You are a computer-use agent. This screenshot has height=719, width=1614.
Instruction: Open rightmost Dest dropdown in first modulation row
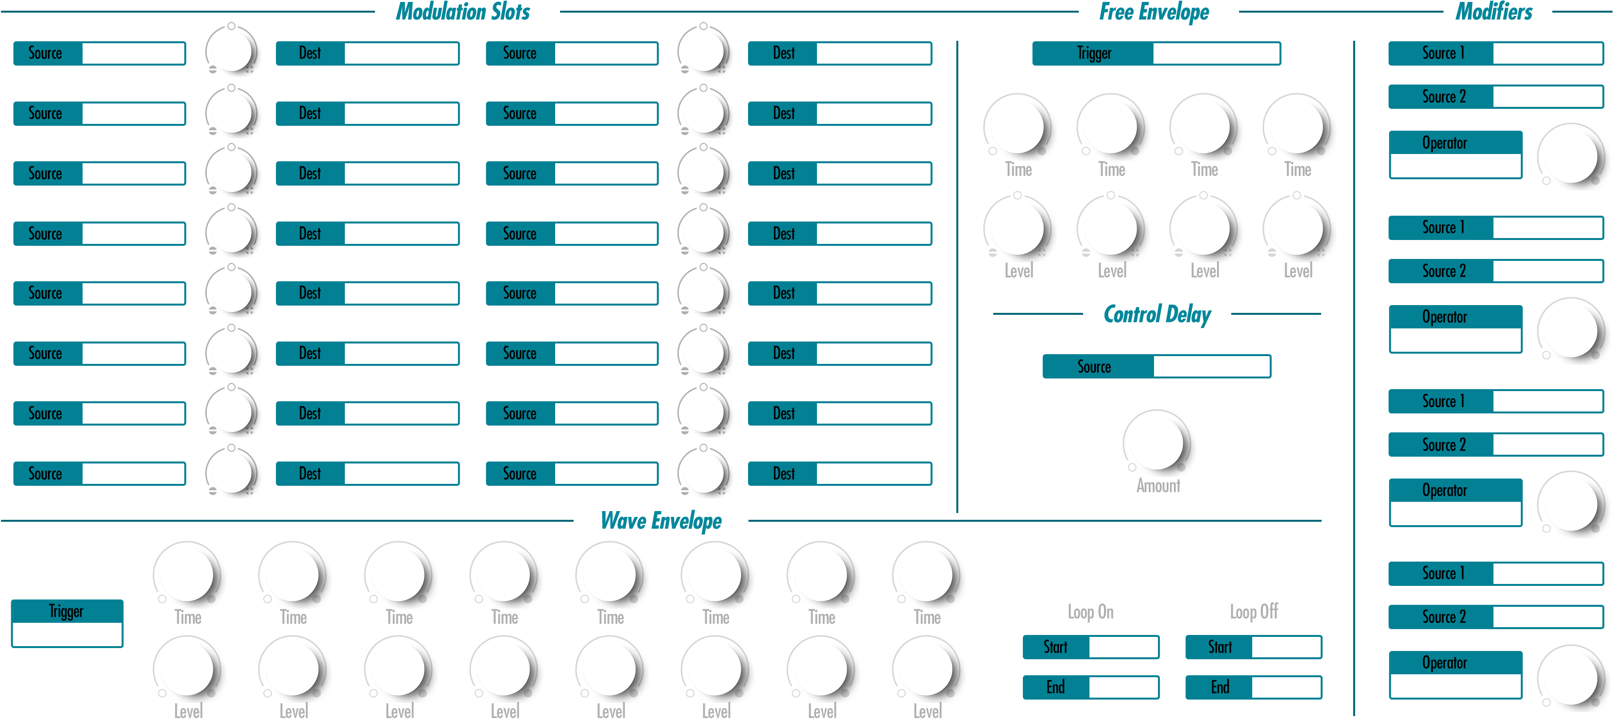click(840, 53)
